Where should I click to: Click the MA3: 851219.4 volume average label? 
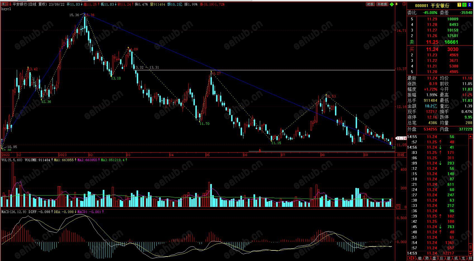pyautogui.click(x=112, y=160)
